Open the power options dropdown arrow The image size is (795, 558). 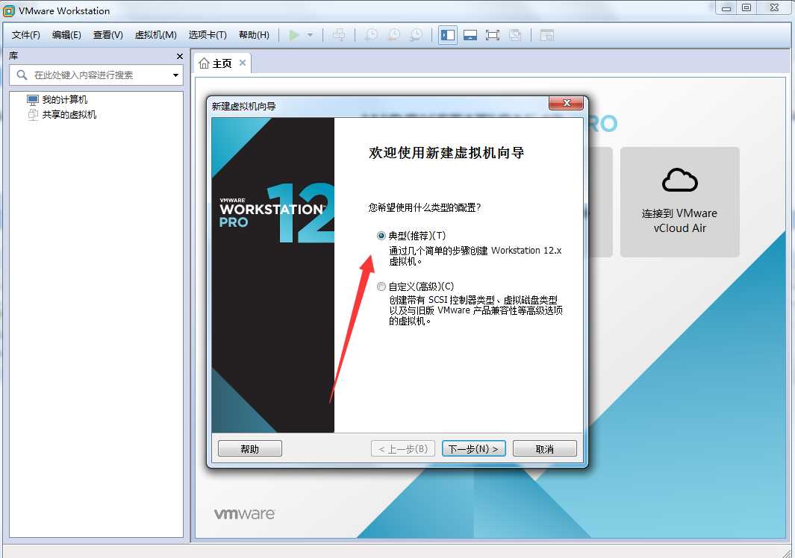click(310, 35)
